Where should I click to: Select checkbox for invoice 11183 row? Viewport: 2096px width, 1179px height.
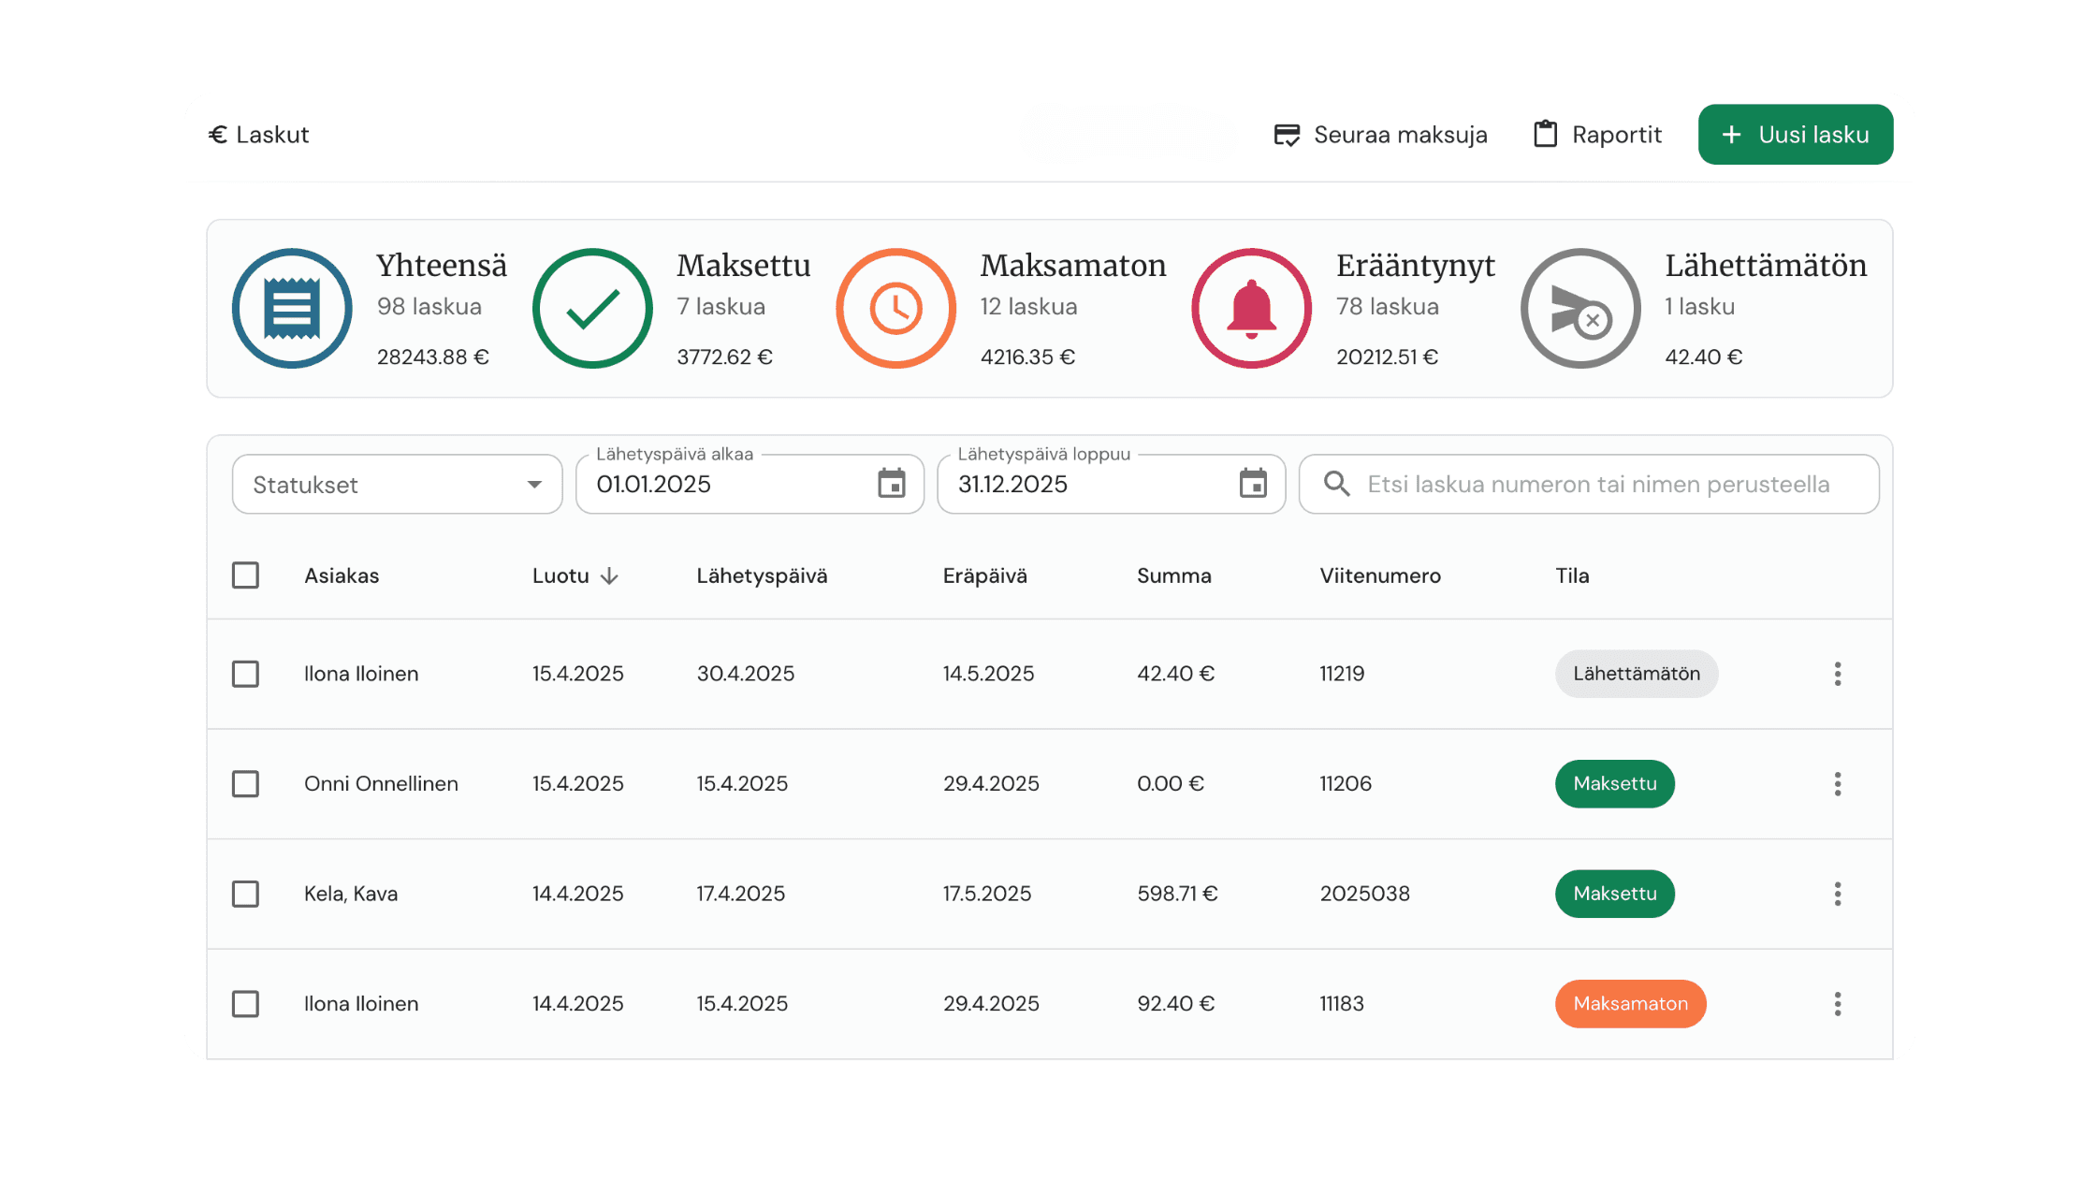click(x=245, y=1004)
